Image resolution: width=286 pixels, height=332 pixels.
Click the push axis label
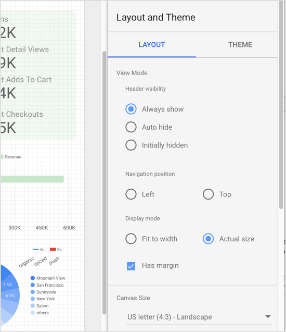54,261
